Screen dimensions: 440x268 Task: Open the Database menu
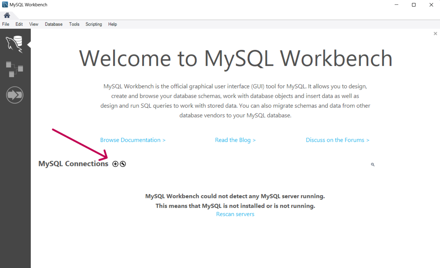tap(54, 24)
